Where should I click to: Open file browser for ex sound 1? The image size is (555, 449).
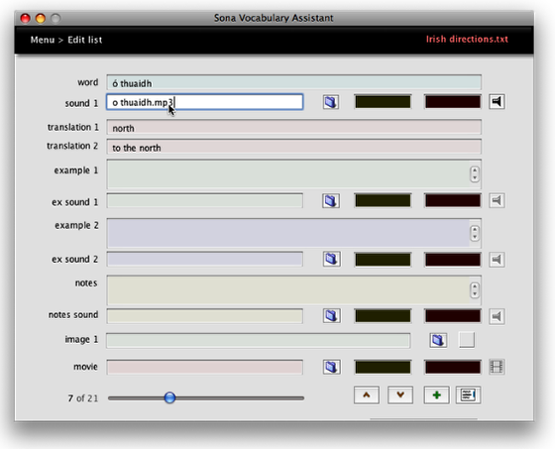pyautogui.click(x=331, y=201)
